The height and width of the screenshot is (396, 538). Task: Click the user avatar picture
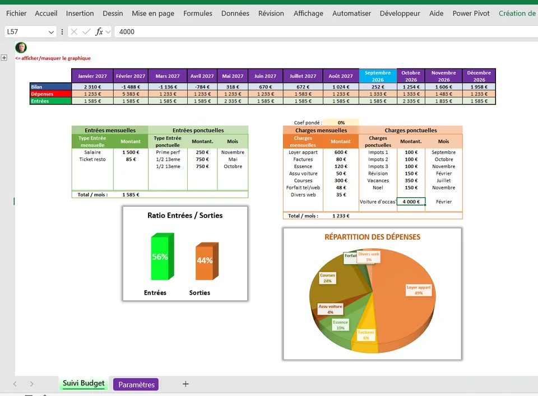coord(21,47)
